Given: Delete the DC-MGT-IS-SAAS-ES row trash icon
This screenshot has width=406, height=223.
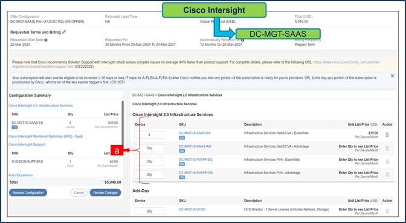Looking at the screenshot, I should point(387,135).
